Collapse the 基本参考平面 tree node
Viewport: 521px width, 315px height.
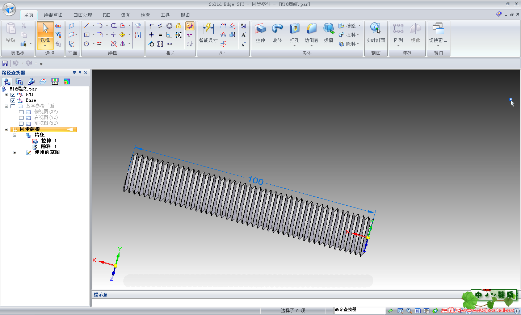6,106
